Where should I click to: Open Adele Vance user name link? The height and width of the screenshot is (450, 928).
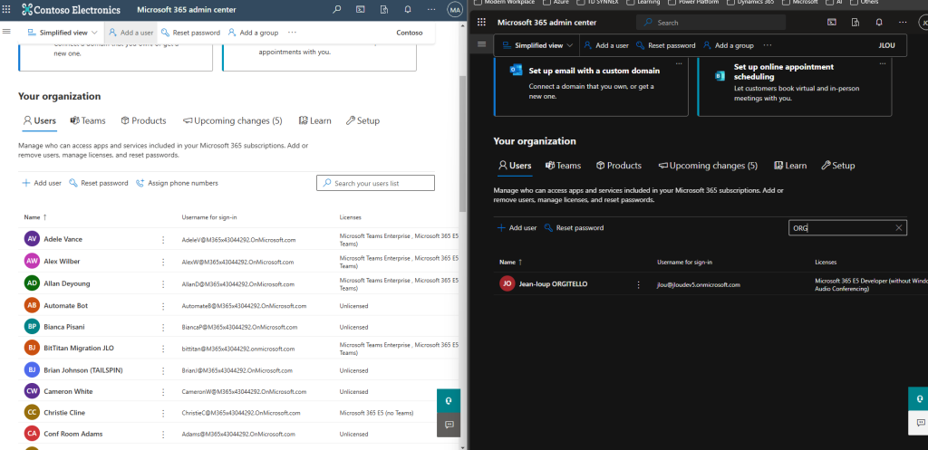coord(63,240)
